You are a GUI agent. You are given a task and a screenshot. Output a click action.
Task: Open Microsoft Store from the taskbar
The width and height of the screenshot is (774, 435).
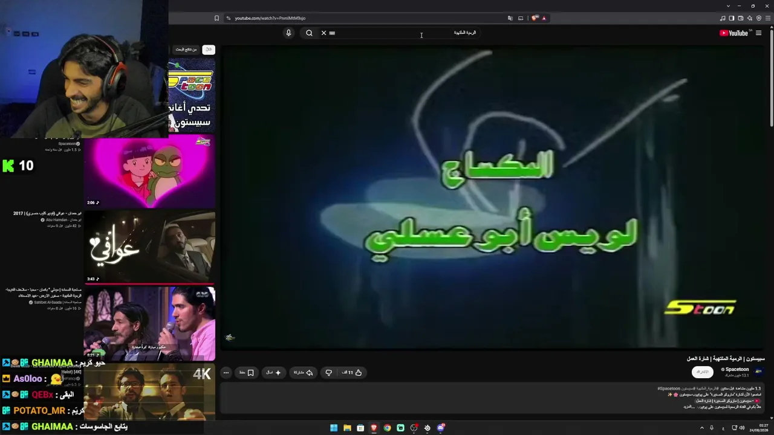click(360, 428)
